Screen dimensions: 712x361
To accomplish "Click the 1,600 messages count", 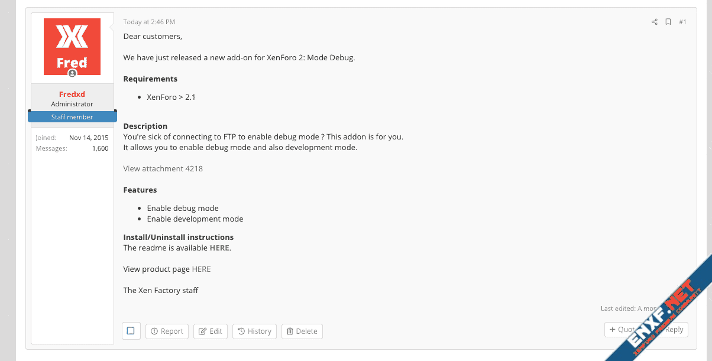I will (x=100, y=148).
